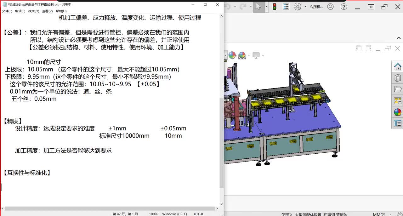The height and width of the screenshot is (216, 403).
Task: Click the SolidWorks window width toggle icon
Action: [371, 7]
